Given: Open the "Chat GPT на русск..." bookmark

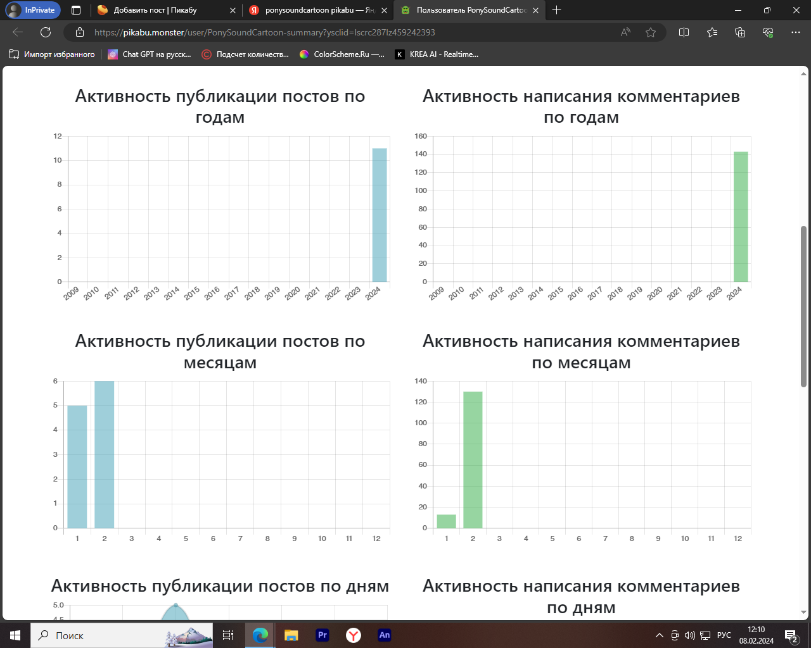Looking at the screenshot, I should click(150, 54).
